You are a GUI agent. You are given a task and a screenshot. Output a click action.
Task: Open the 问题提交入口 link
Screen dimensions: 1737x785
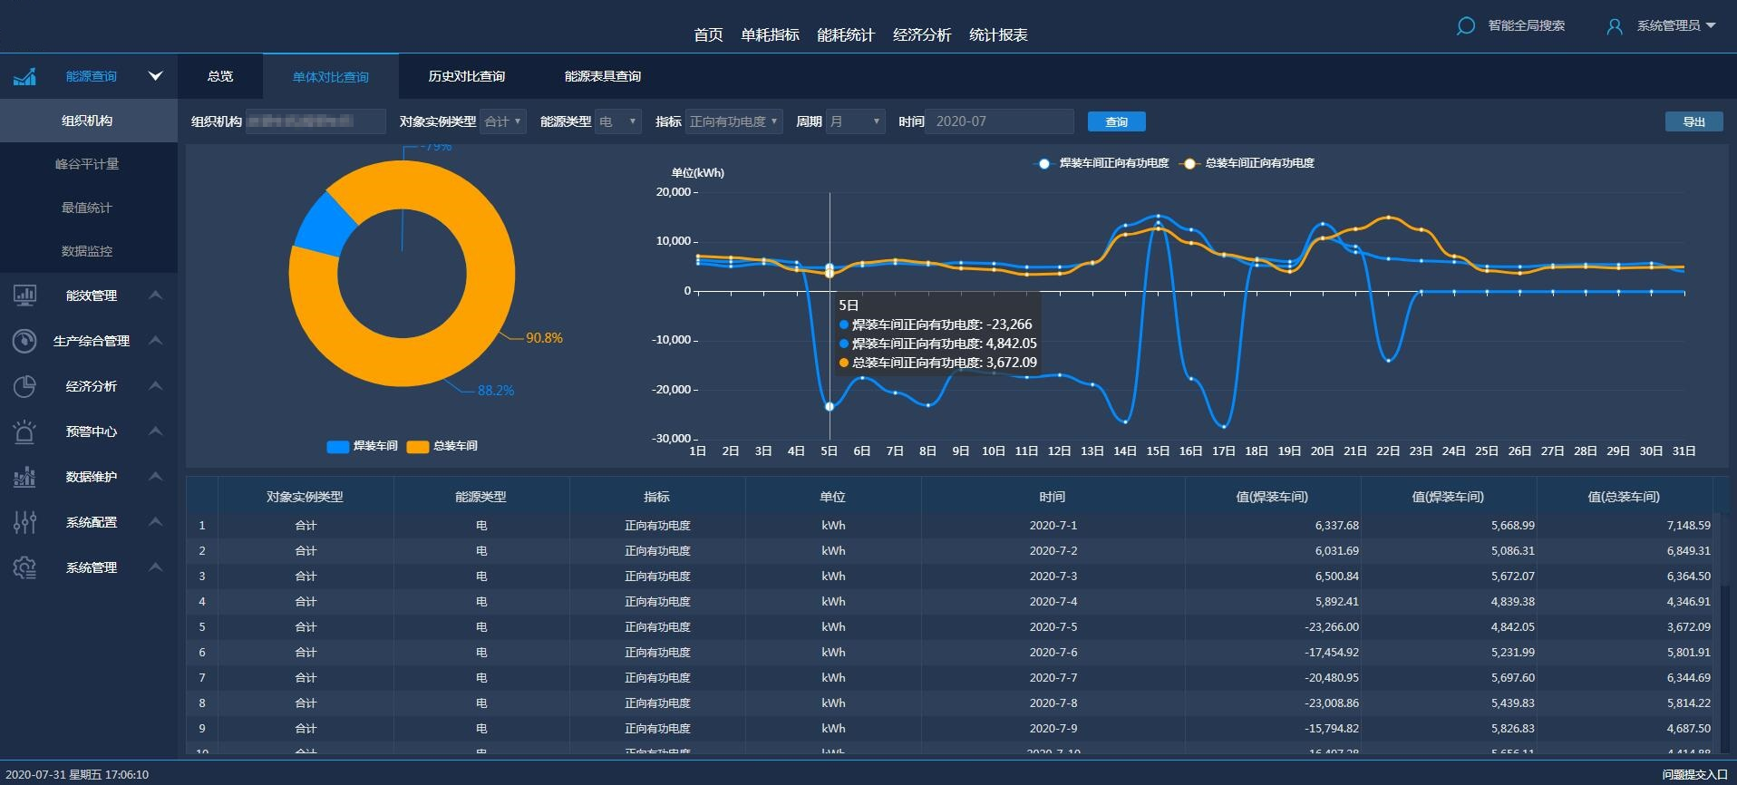(1694, 775)
